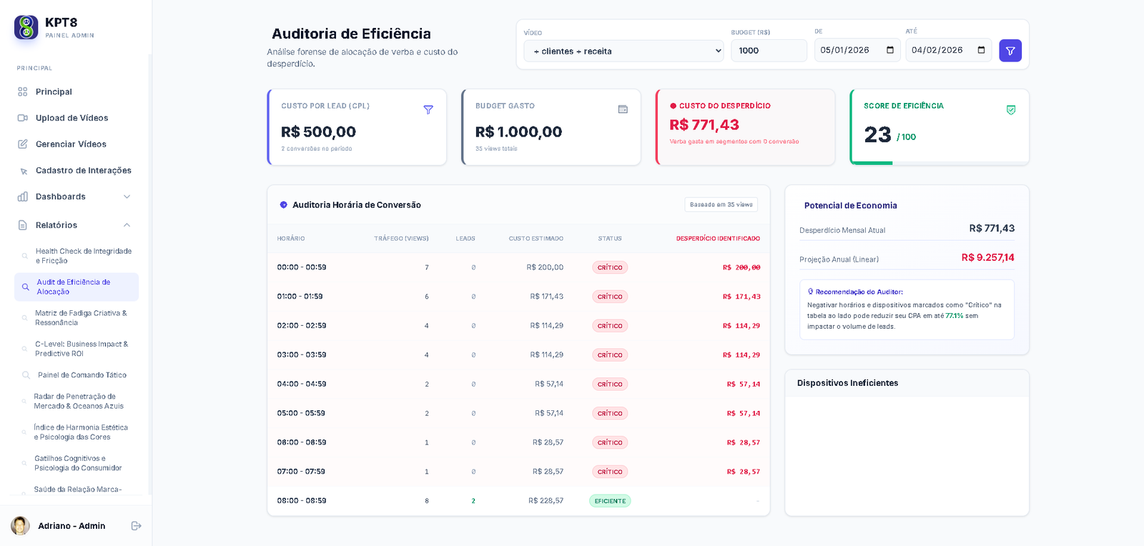Click the Crítico badge for 00:00 - 00:59

pos(609,267)
